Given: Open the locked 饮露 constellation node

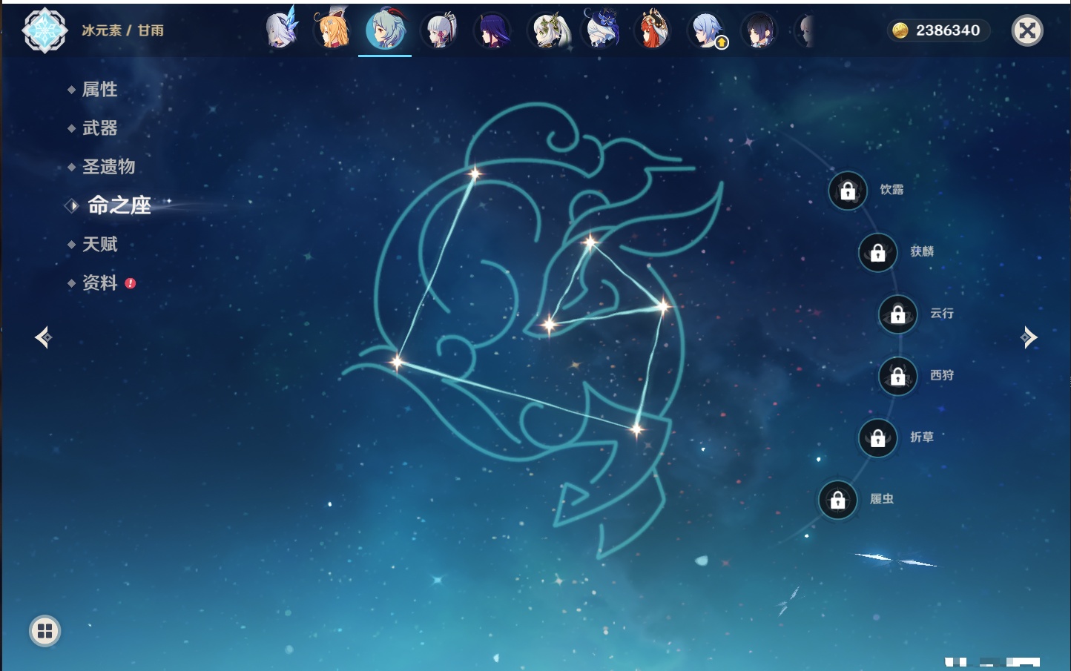Looking at the screenshot, I should coord(848,191).
